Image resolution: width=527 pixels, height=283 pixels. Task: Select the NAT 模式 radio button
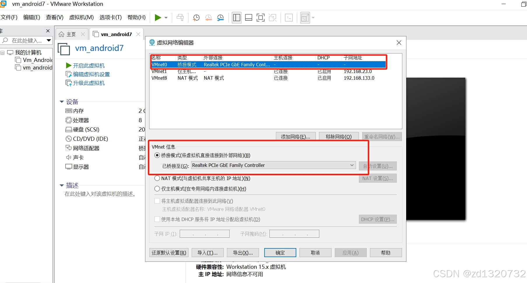pyautogui.click(x=157, y=178)
